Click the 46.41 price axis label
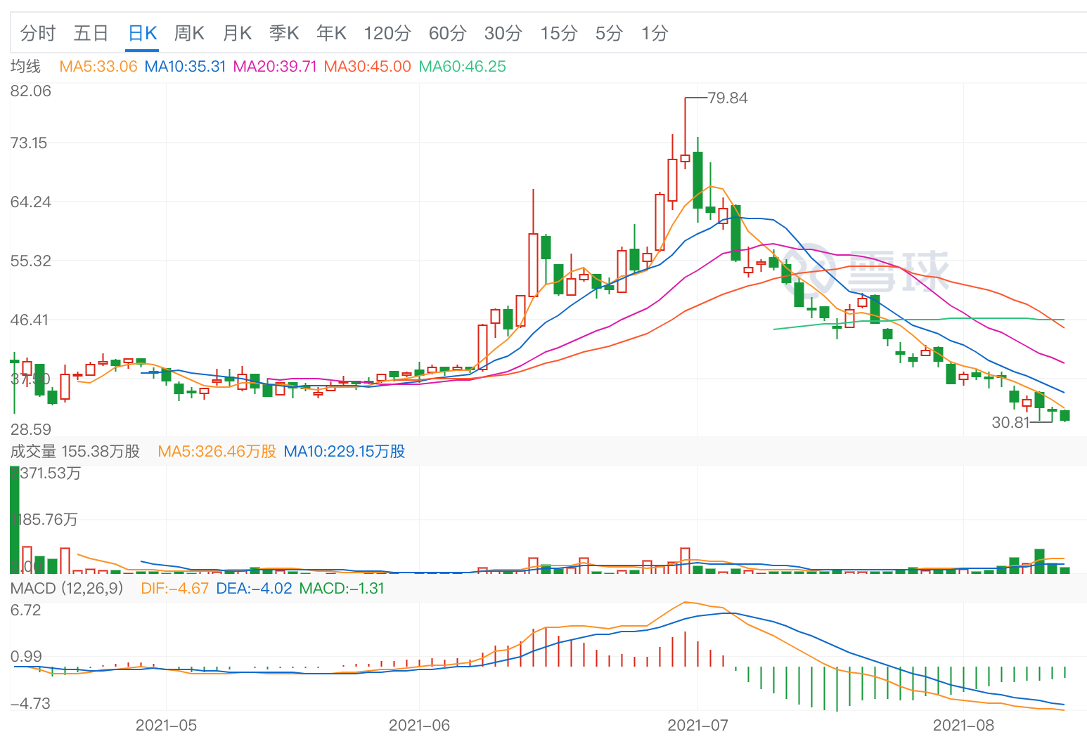The image size is (1087, 739). [30, 320]
